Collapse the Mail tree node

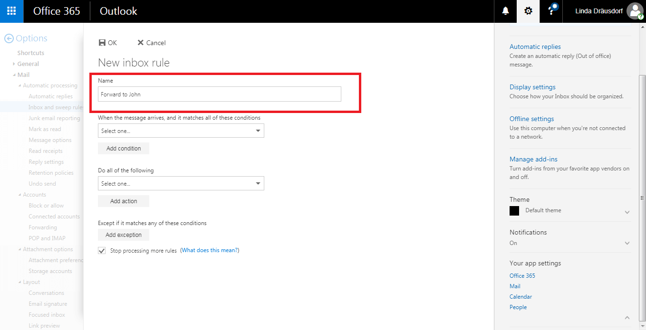(14, 75)
